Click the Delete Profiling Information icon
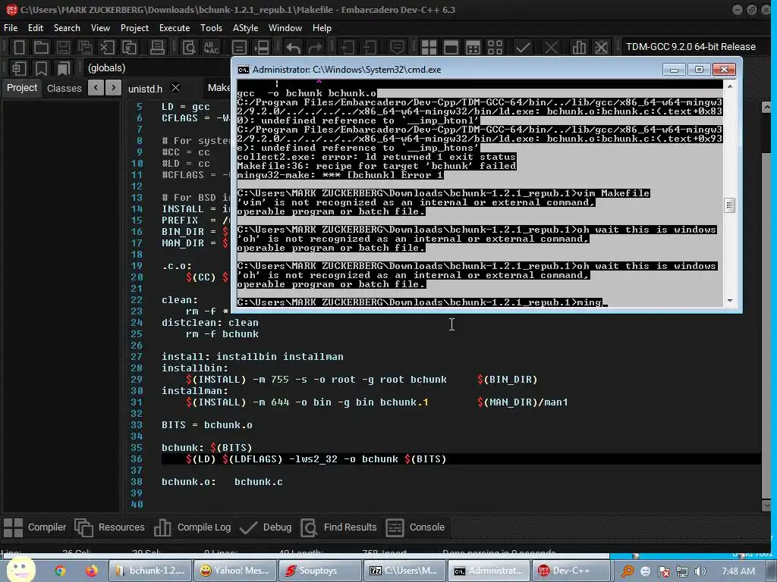777x582 pixels. pyautogui.click(x=601, y=48)
